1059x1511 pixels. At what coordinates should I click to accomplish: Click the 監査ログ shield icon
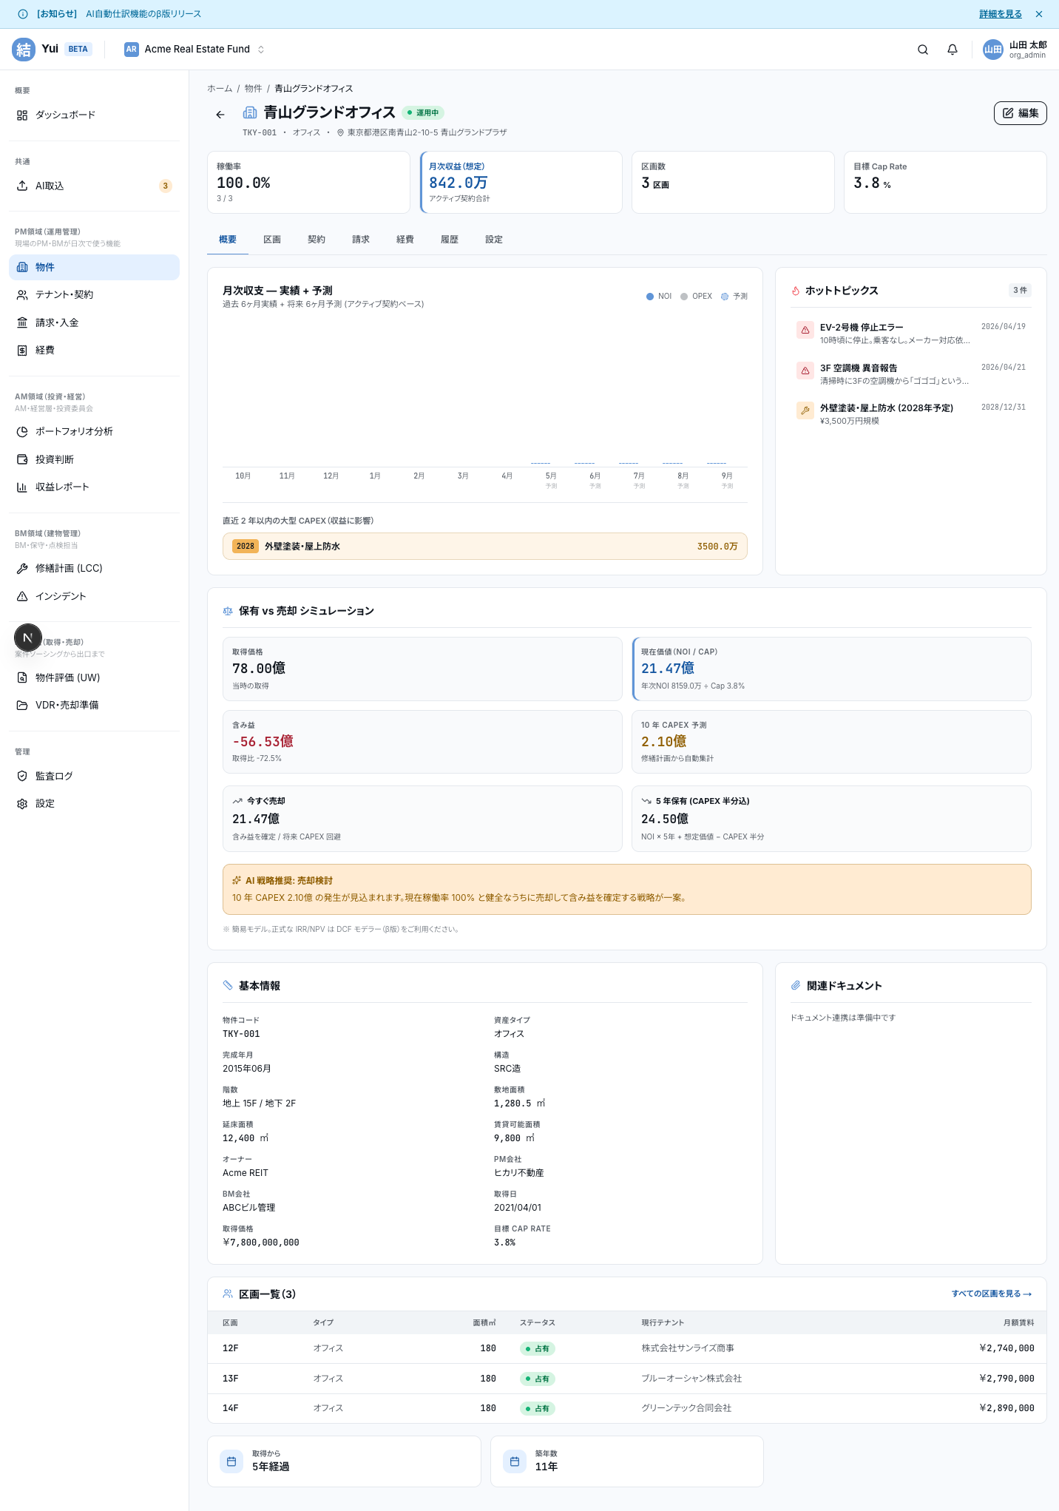[x=22, y=776]
